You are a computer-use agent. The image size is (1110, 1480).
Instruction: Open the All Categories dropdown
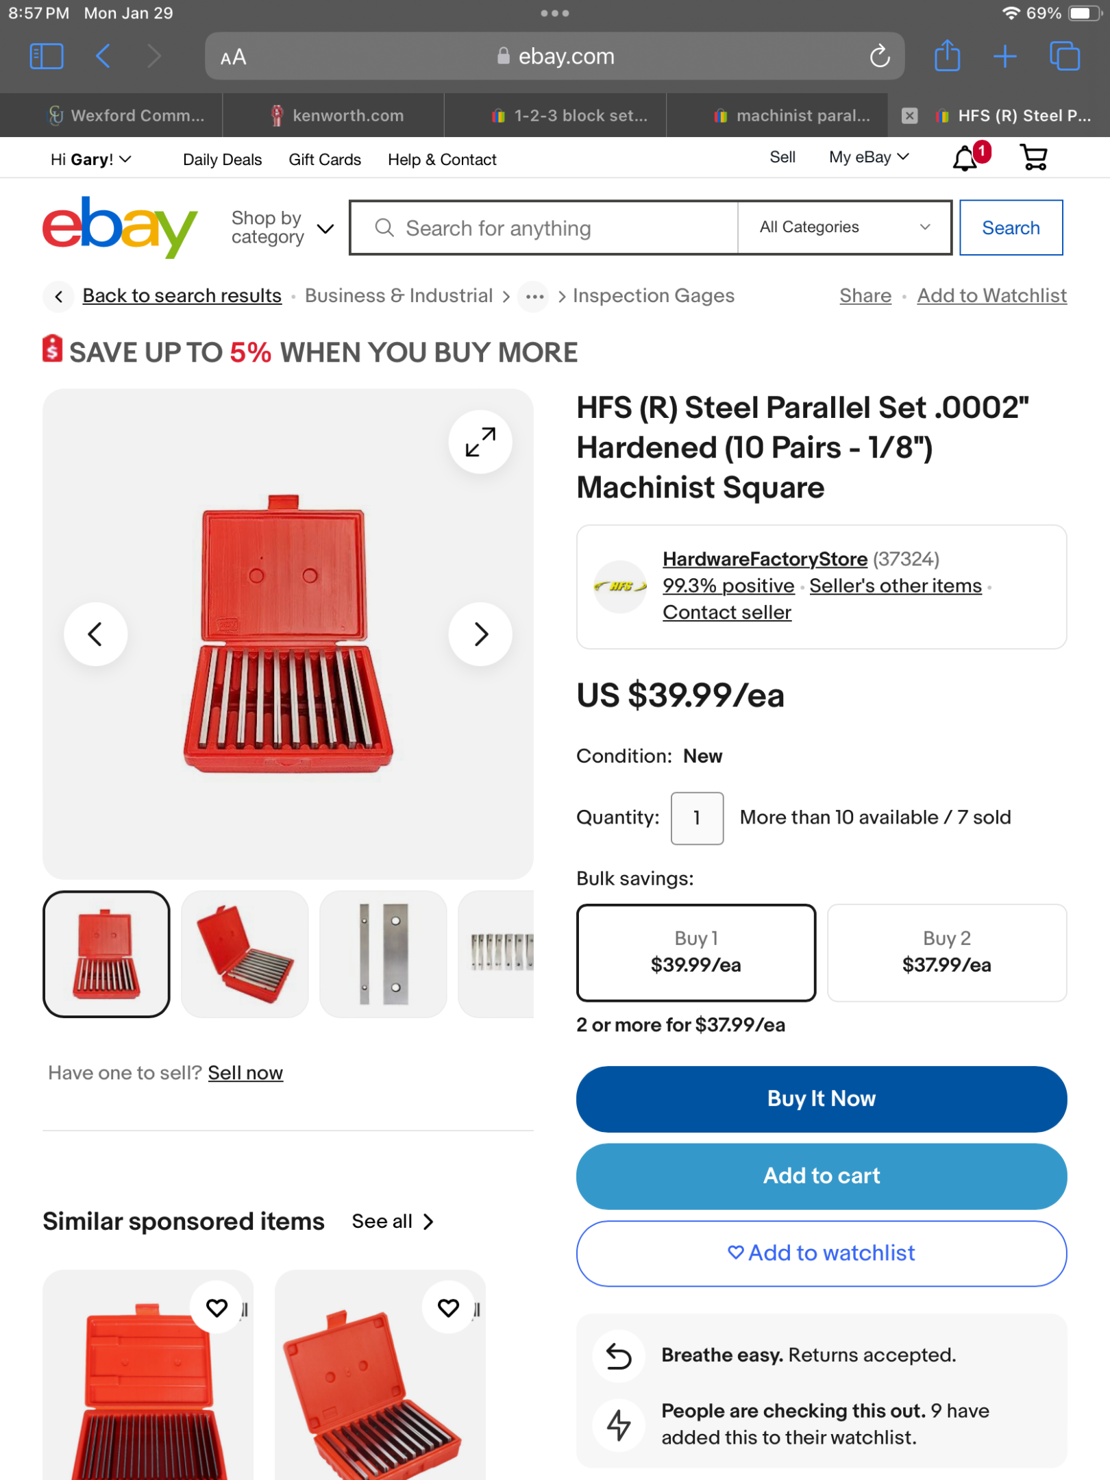[x=843, y=227]
